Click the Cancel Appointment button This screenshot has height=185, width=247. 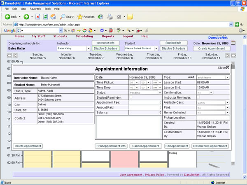click(146, 146)
